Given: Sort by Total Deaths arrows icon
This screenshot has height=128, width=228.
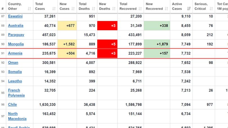Looking at the screenshot, I should 94,9.
